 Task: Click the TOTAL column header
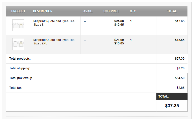172,11
